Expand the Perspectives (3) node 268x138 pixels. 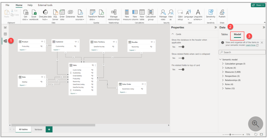pyautogui.click(x=223, y=76)
